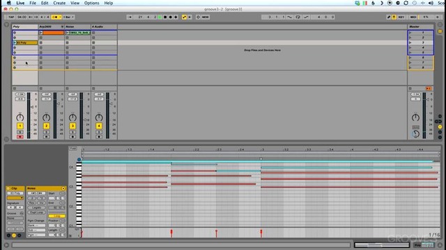The height and width of the screenshot is (250, 446).
Task: Click the Play button in transport
Action: click(160, 17)
